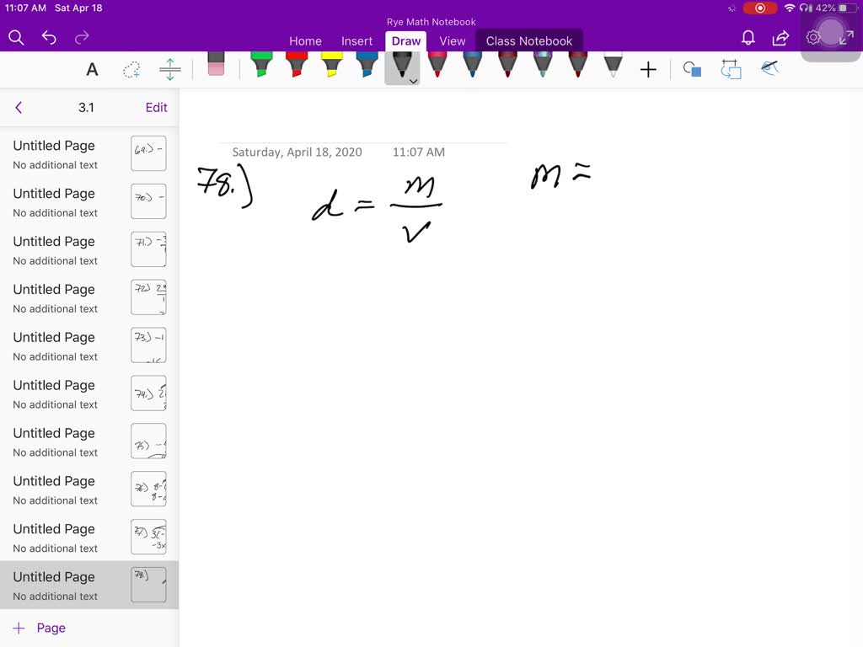This screenshot has height=647, width=863.
Task: Select the Text tool
Action: coord(92,70)
